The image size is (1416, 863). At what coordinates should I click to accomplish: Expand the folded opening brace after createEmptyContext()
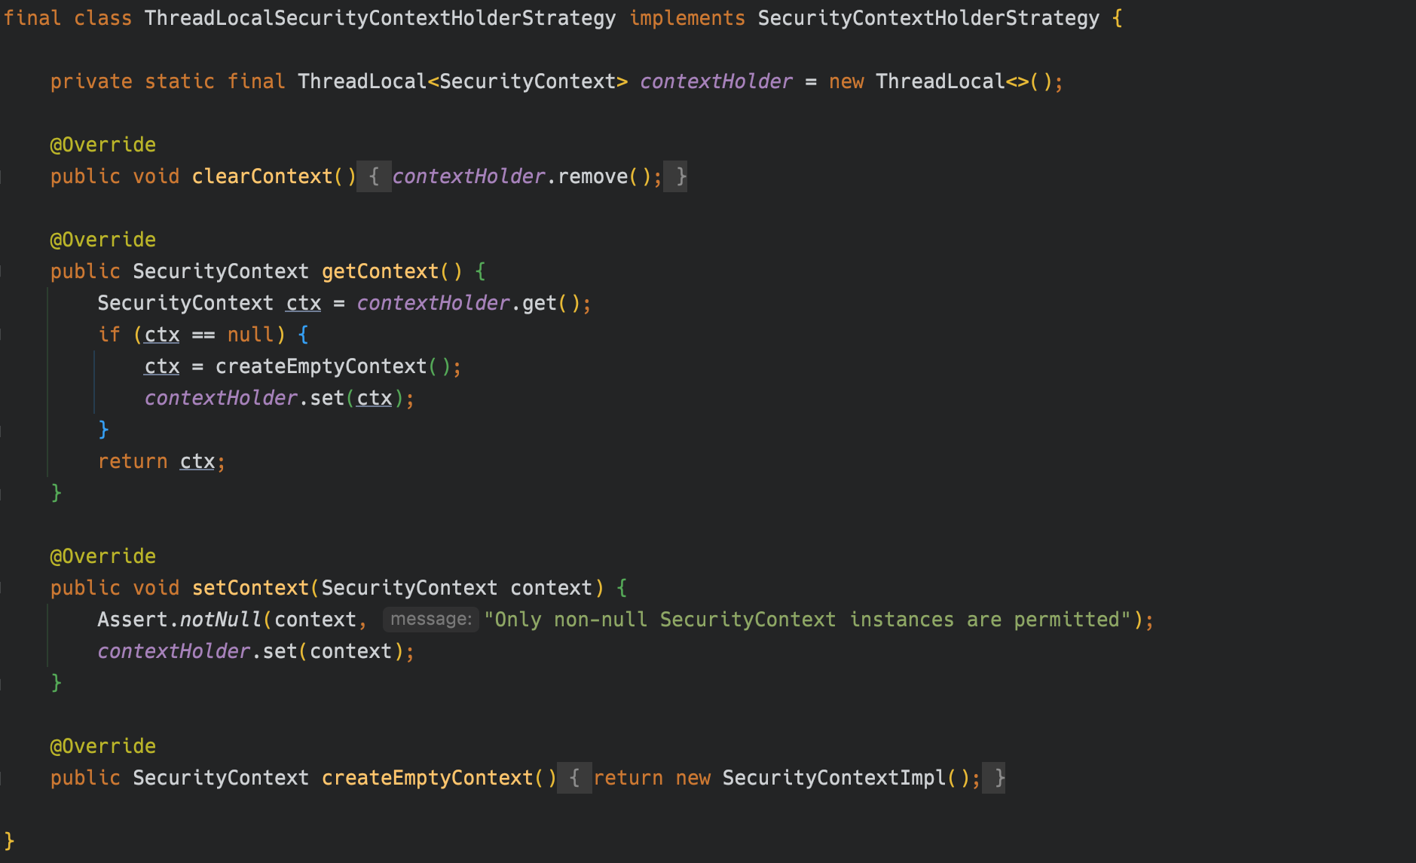pos(574,778)
